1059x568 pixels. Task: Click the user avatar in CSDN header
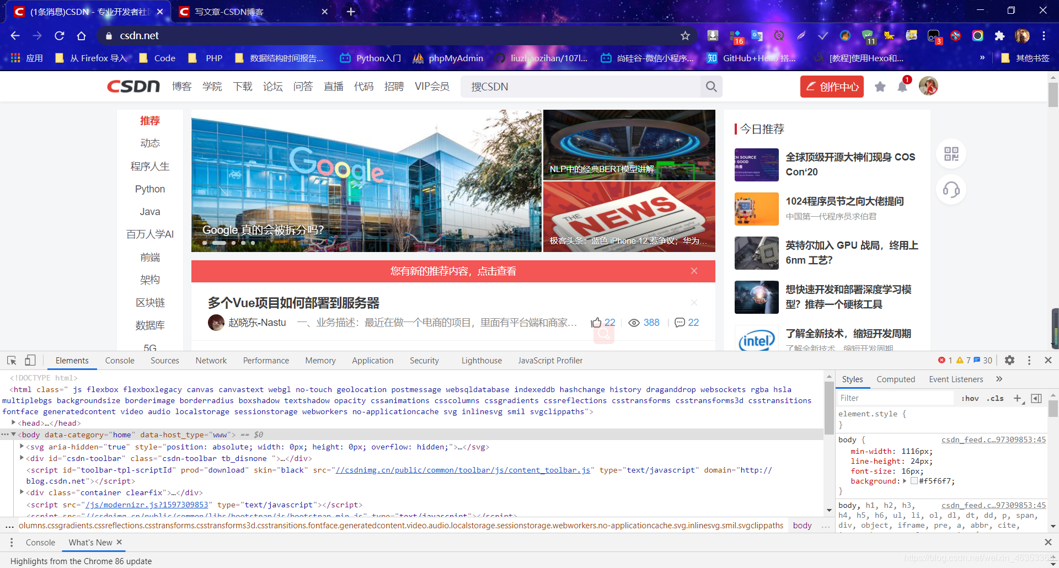click(x=928, y=86)
